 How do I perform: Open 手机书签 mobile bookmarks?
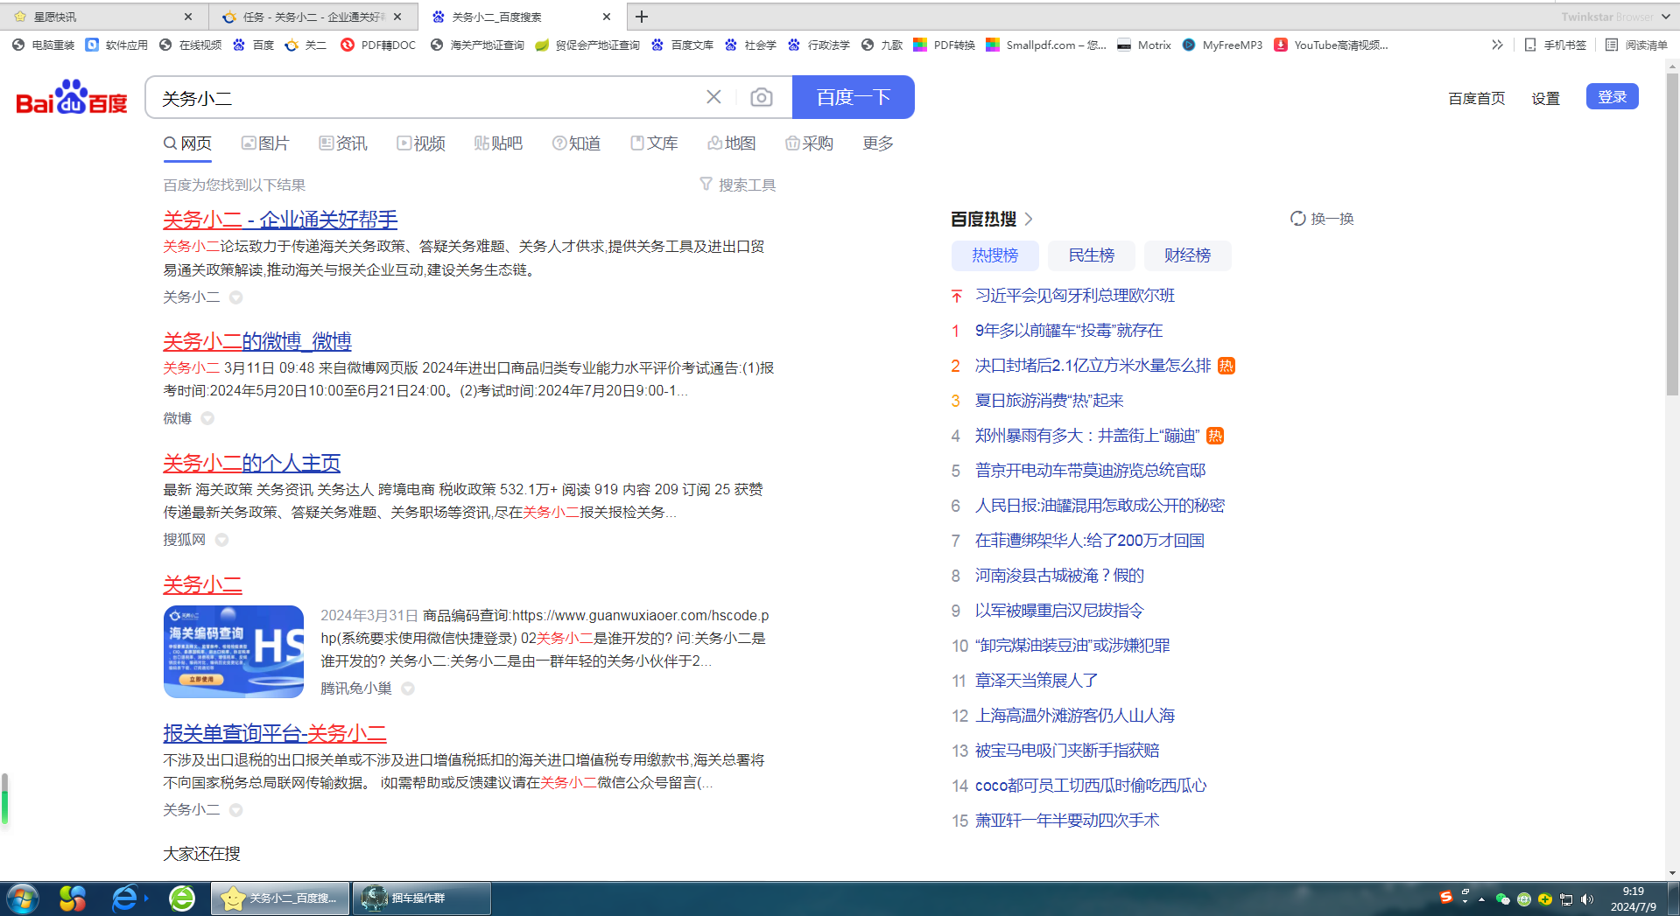(1555, 45)
